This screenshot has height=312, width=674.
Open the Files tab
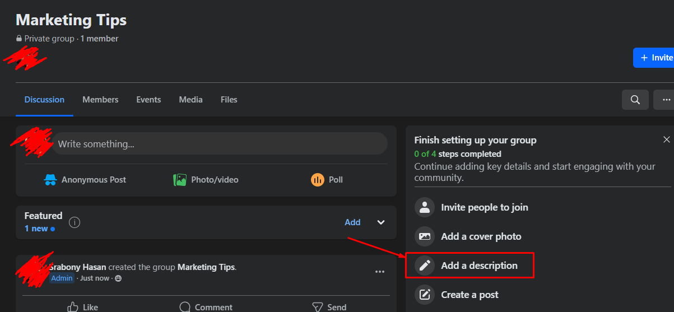tap(229, 100)
